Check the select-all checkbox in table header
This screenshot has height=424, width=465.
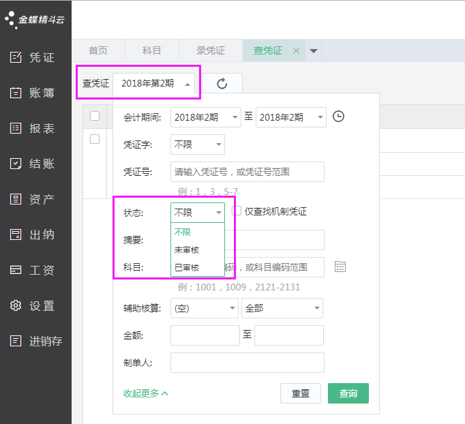[x=95, y=116]
